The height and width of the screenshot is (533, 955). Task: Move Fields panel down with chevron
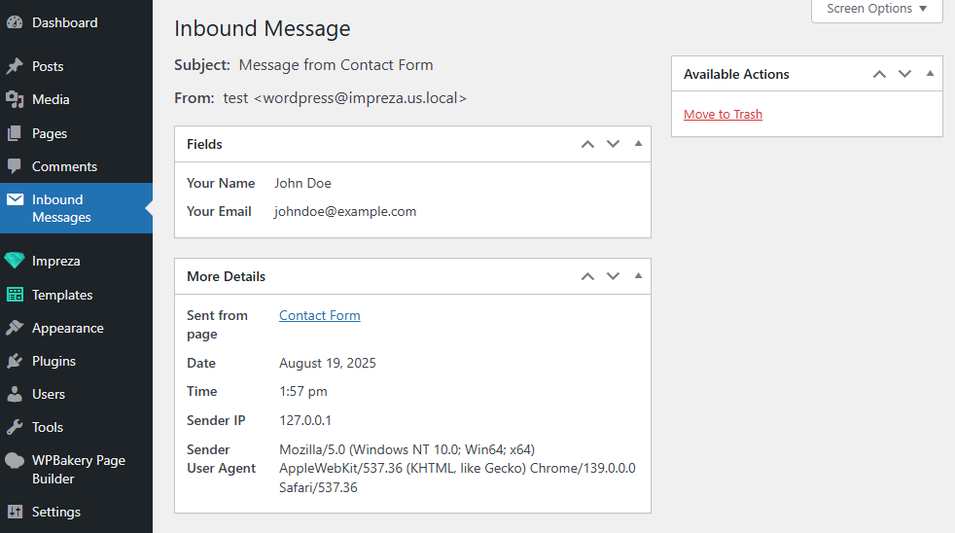pos(613,144)
